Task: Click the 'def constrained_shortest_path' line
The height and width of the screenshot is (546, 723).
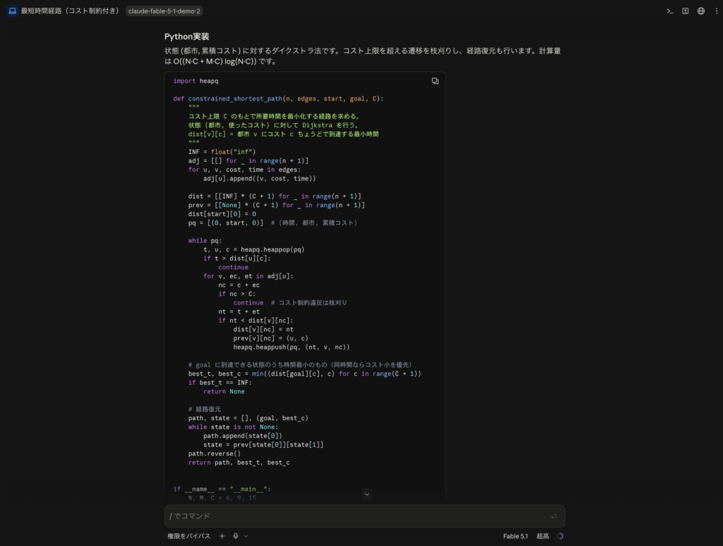Action: click(278, 99)
